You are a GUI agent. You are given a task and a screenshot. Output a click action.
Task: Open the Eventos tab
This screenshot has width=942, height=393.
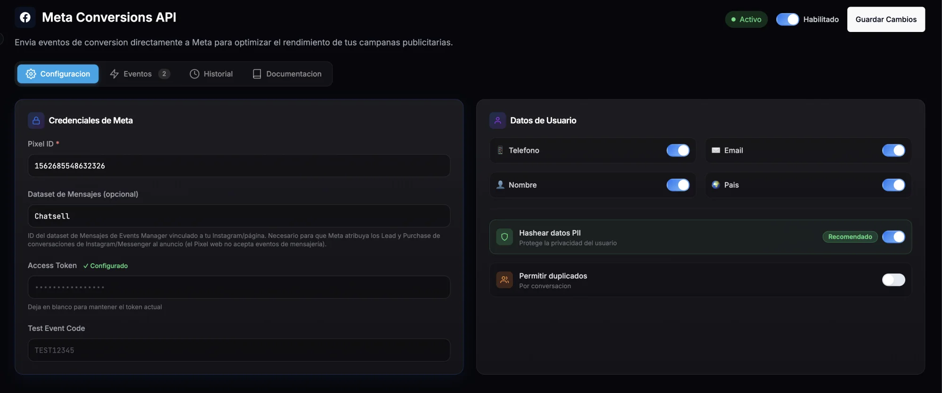140,74
